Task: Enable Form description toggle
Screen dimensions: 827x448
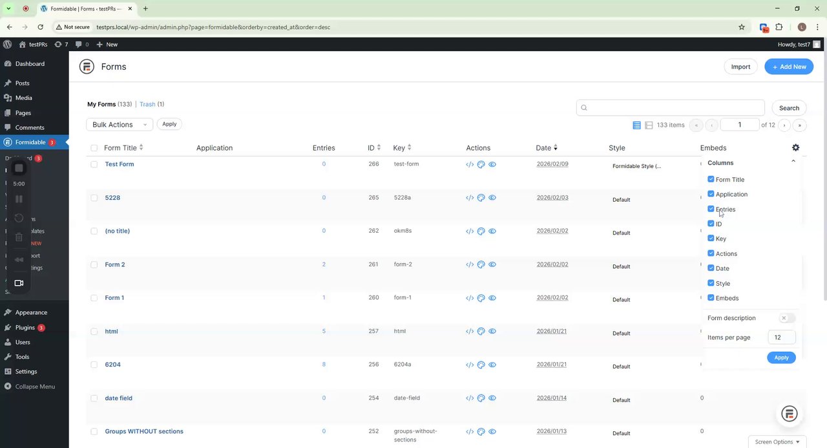Action: (x=787, y=318)
